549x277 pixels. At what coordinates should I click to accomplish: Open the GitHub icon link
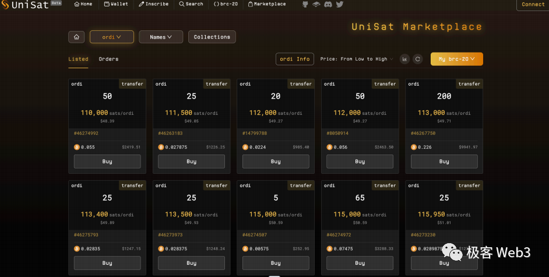305,4
